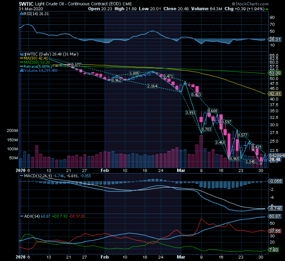Click the 0.608 retrace label
The width and height of the screenshot is (285, 261).
[x=213, y=111]
